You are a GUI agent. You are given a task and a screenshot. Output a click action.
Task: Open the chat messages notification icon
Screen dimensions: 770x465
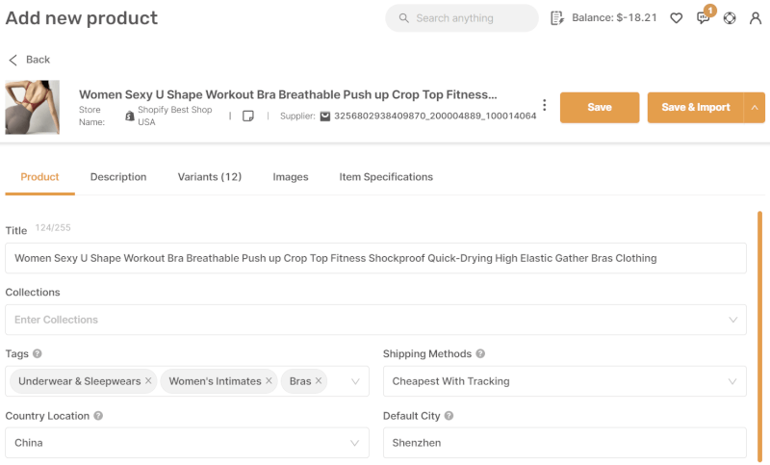tap(704, 18)
